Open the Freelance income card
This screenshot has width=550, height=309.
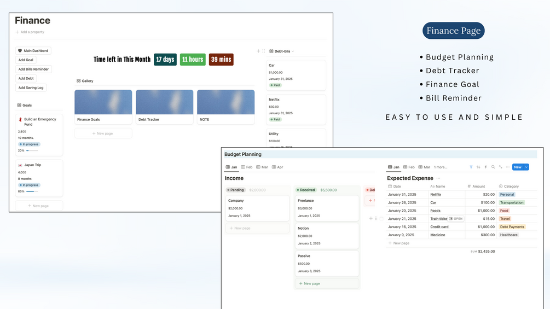[x=327, y=208]
